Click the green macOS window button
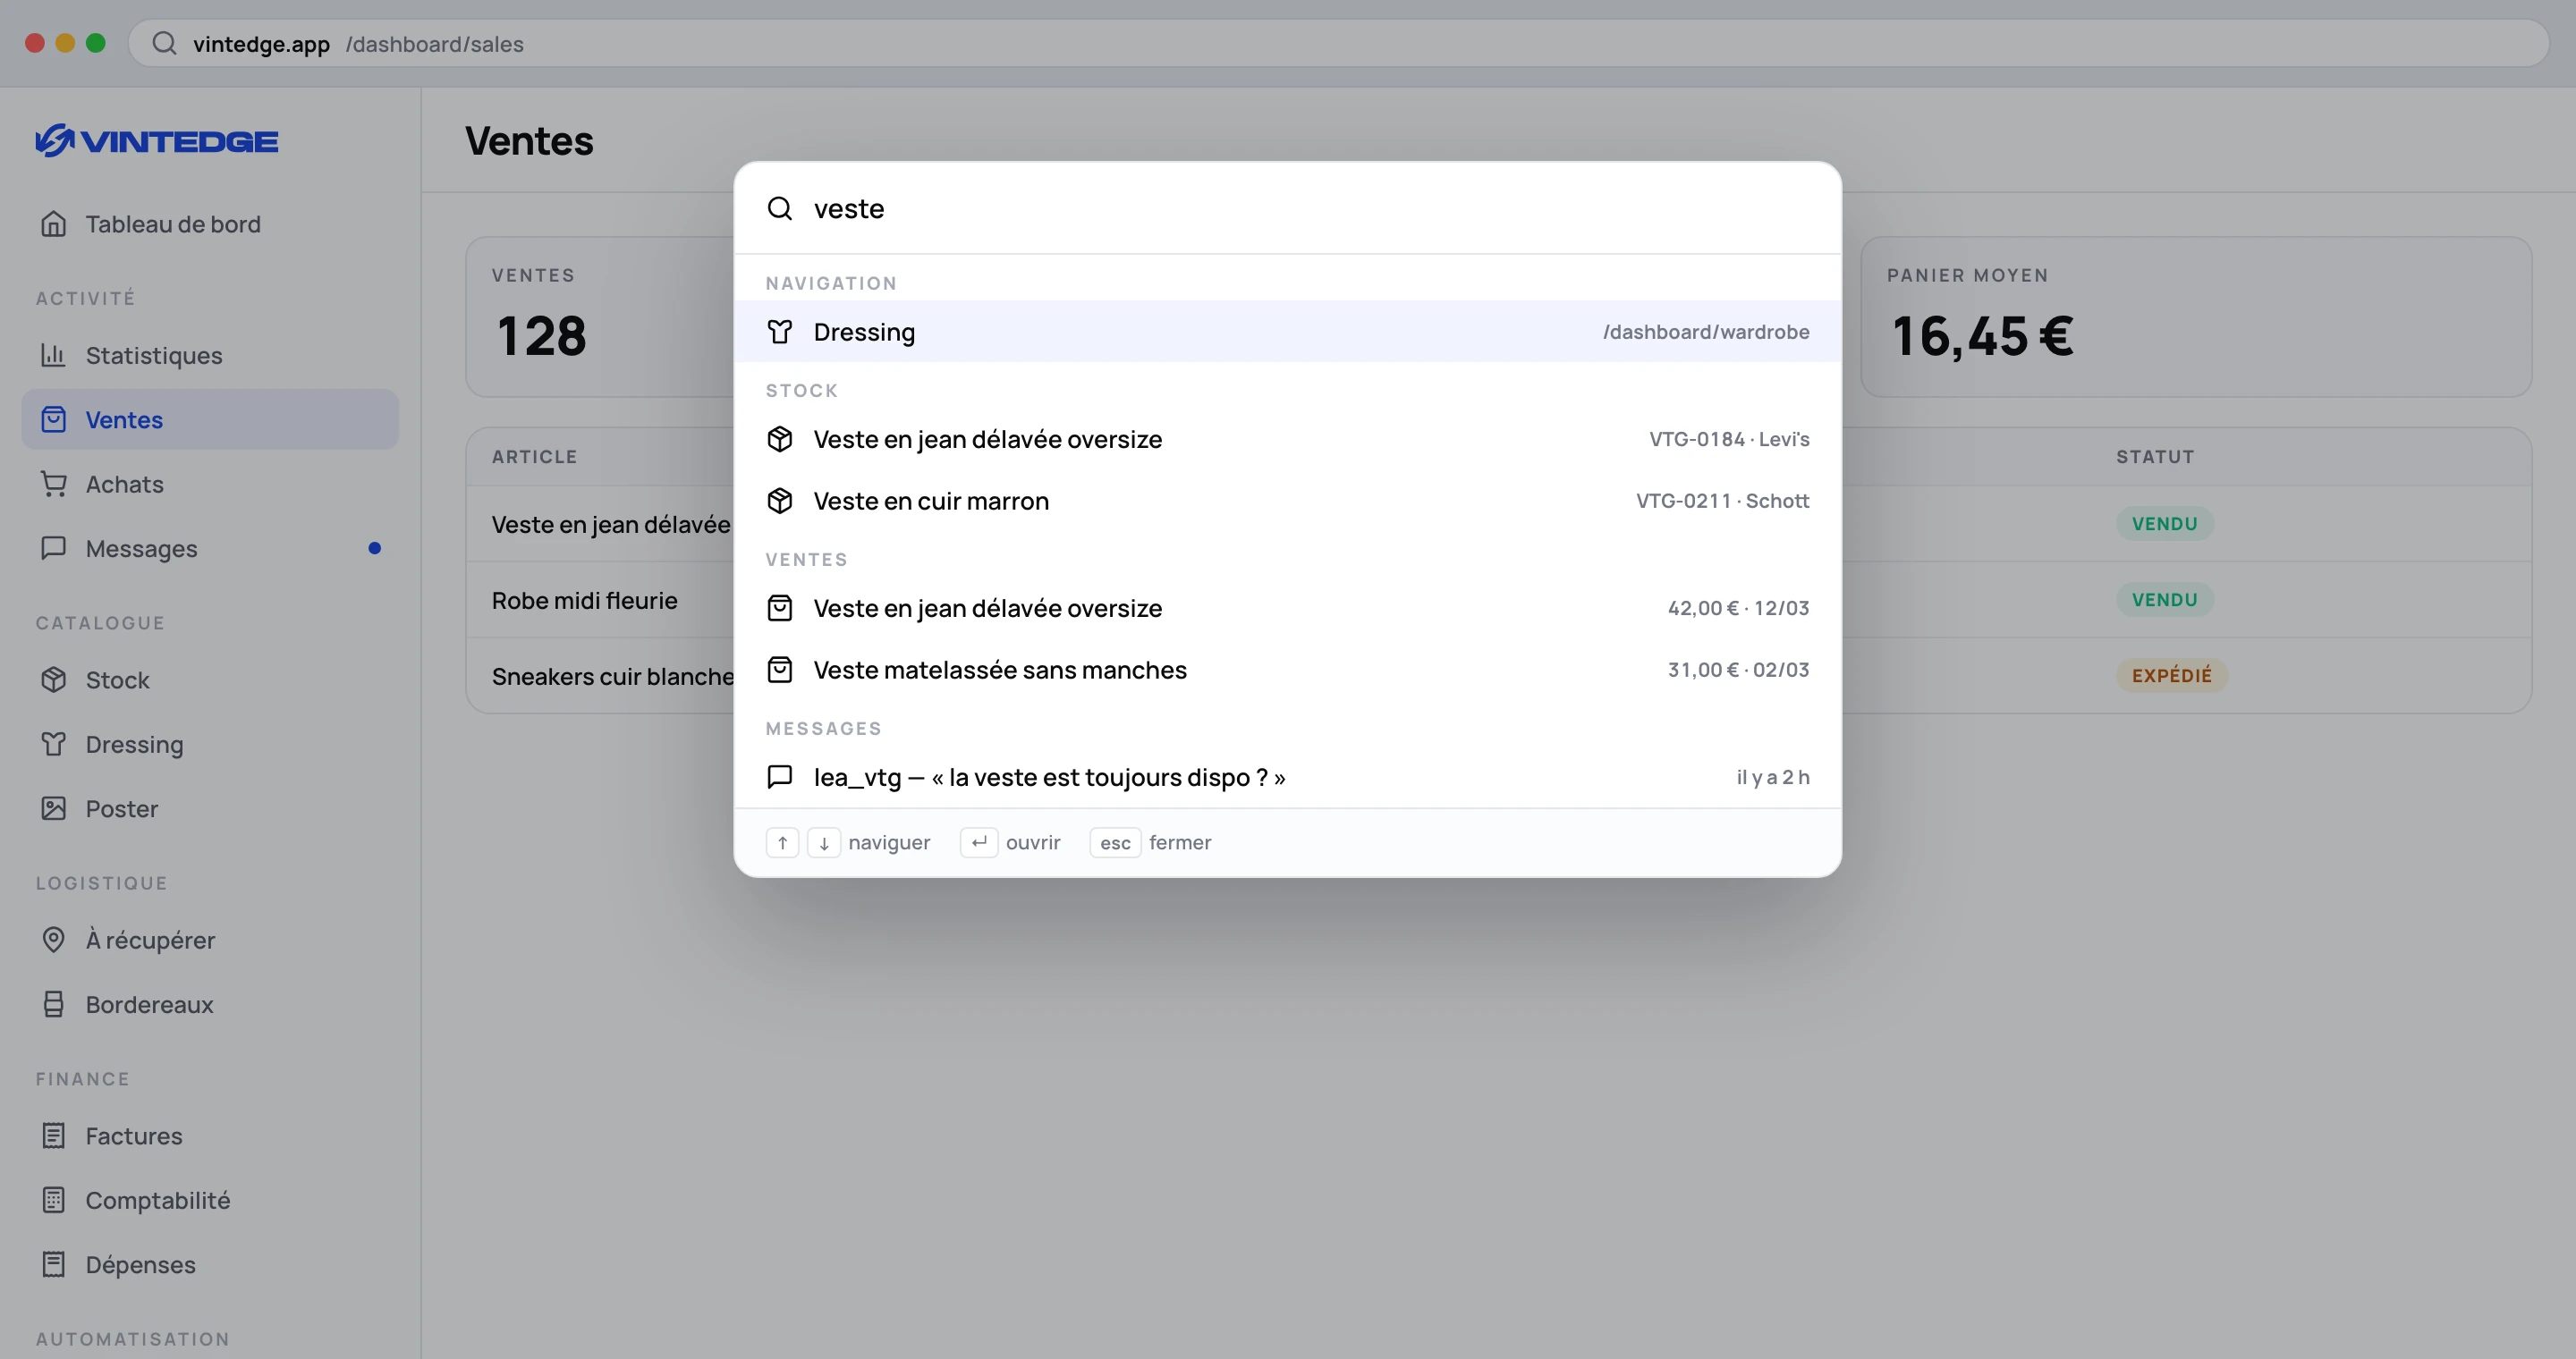 coord(96,43)
